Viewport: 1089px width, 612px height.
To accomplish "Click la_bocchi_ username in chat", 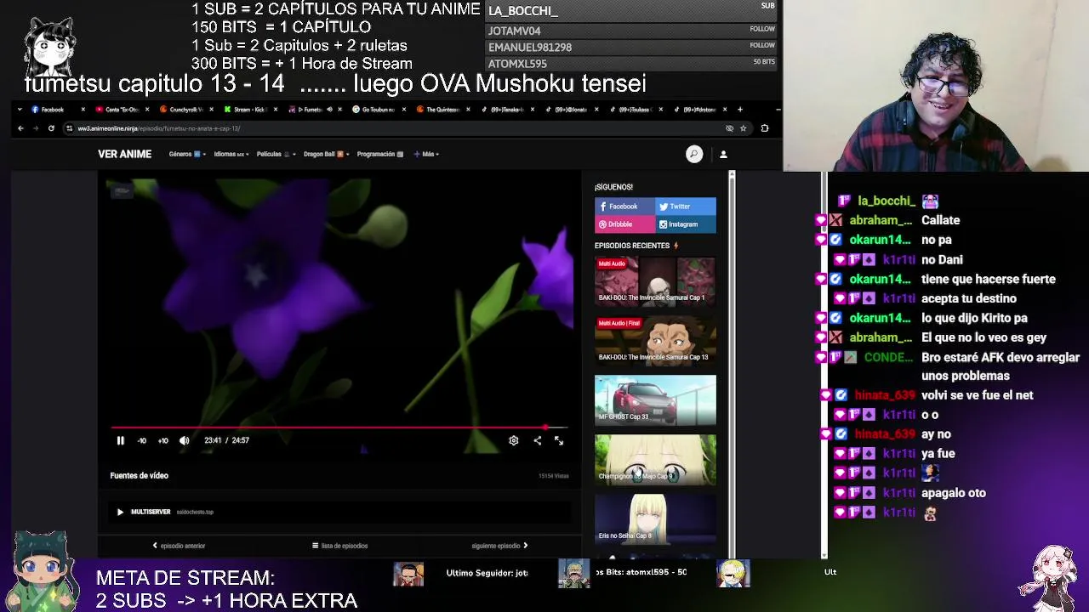I will click(x=887, y=201).
